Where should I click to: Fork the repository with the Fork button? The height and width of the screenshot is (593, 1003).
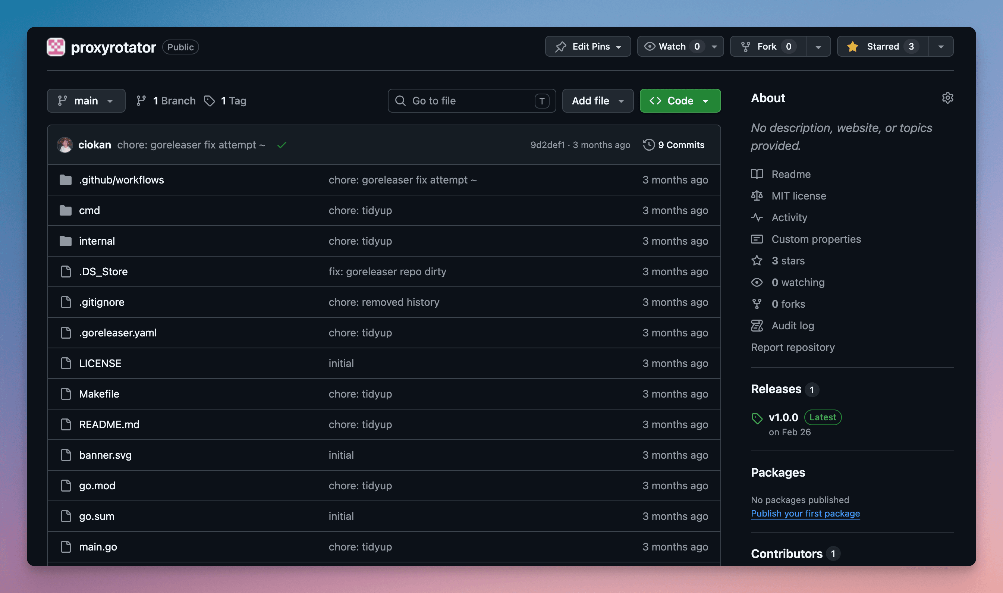point(768,46)
